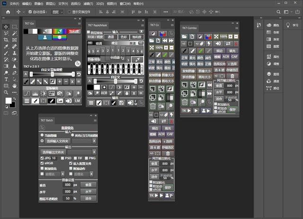Open the Channels panel icon in right dock
Viewport: 303px width, 219px height.
[269, 81]
